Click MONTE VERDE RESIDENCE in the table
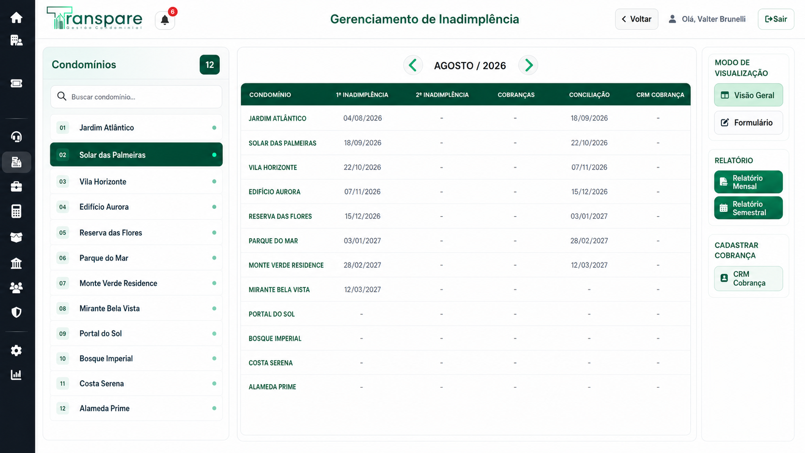The height and width of the screenshot is (453, 805). (x=286, y=265)
